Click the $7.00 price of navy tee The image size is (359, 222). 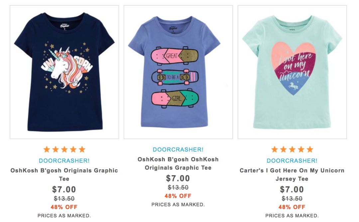click(x=64, y=190)
